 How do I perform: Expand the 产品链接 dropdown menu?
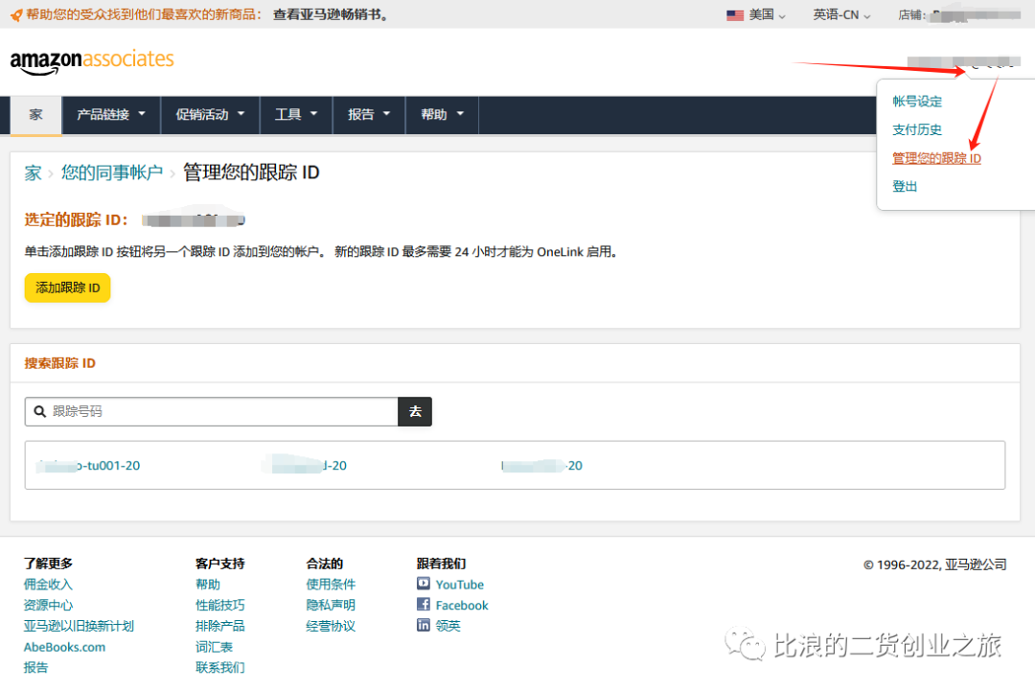click(x=111, y=115)
